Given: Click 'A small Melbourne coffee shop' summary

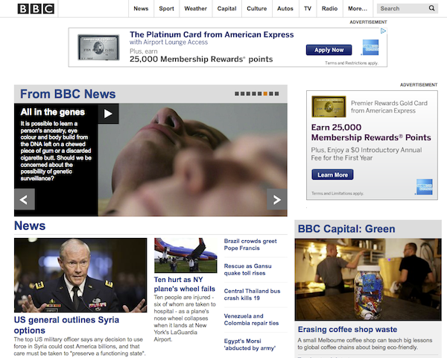Looking at the screenshot, I should point(365,344).
